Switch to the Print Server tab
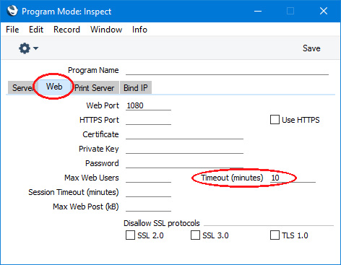The width and height of the screenshot is (341, 265). (x=94, y=88)
